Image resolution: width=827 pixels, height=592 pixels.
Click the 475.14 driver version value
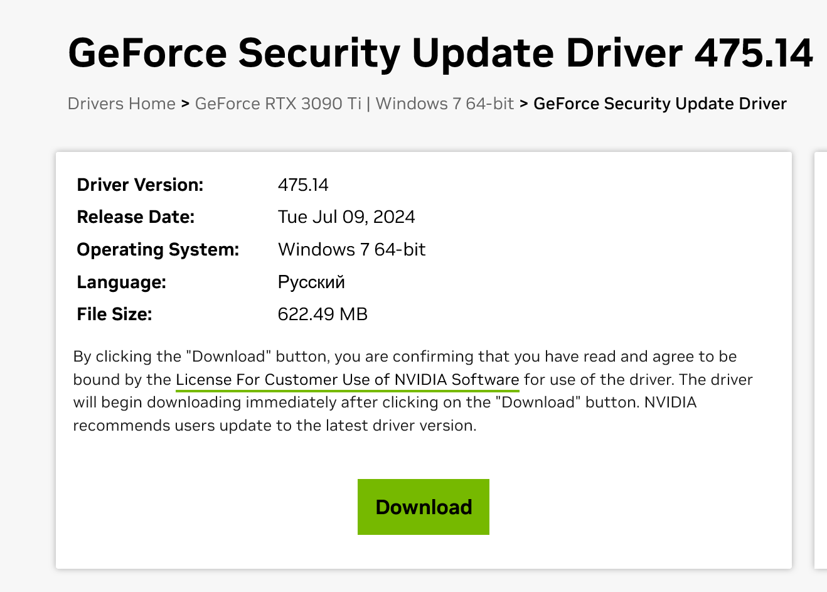[x=303, y=185]
